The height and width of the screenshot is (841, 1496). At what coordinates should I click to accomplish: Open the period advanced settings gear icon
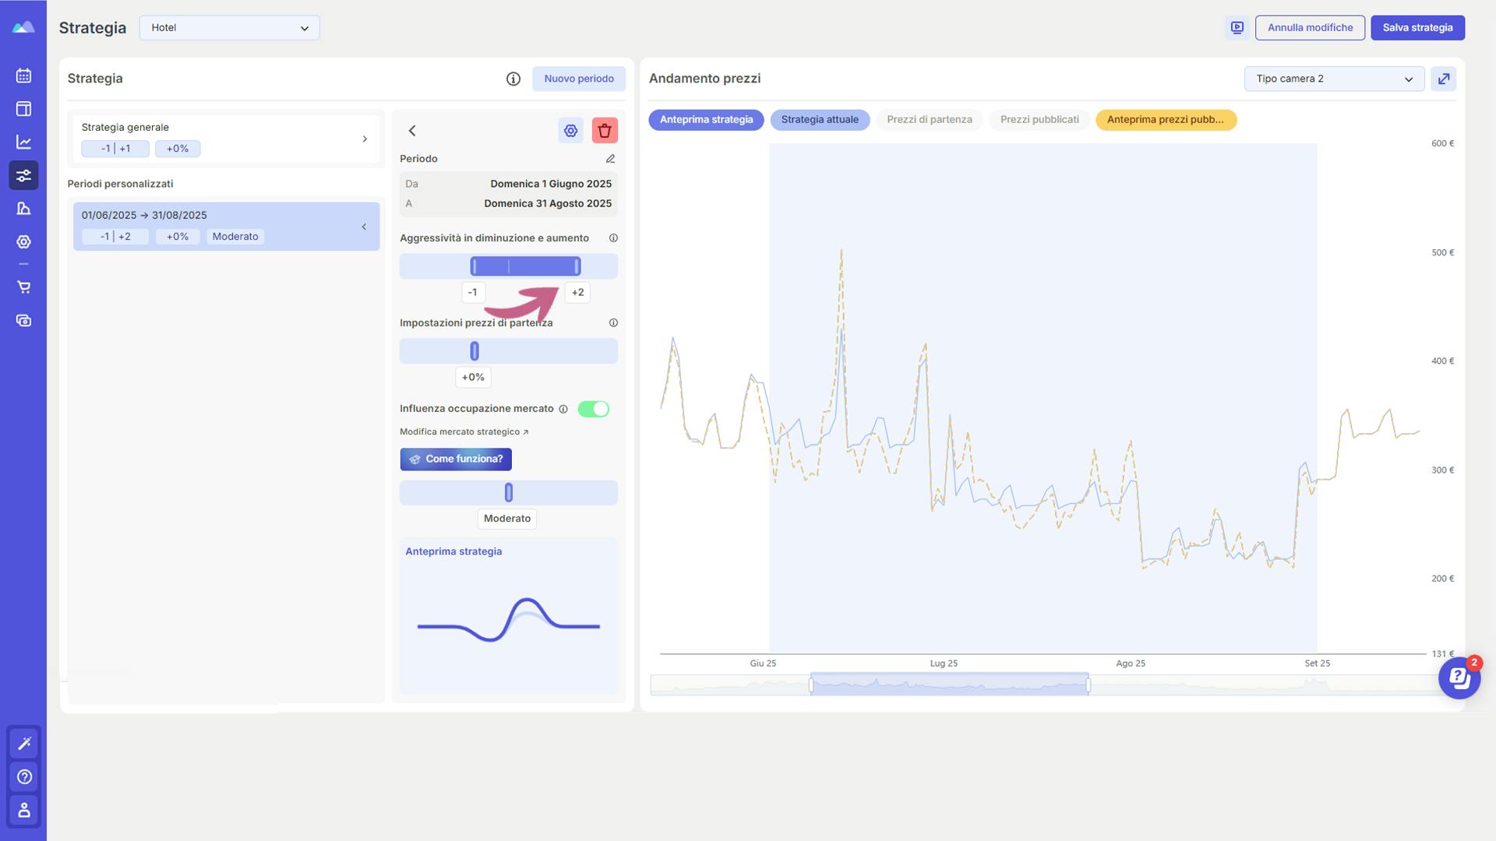pos(571,131)
